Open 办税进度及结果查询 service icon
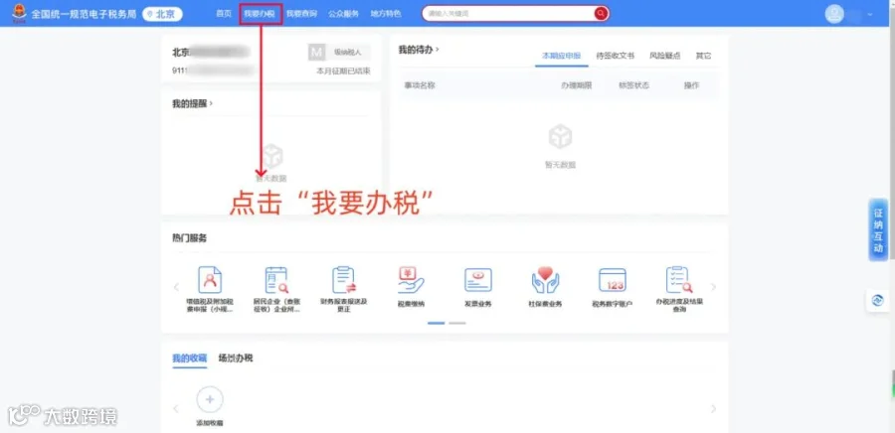The image size is (895, 433). [679, 280]
